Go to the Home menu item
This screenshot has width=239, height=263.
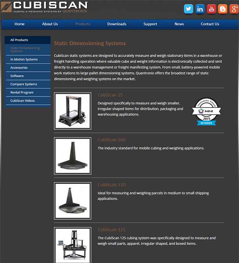[x=19, y=24]
